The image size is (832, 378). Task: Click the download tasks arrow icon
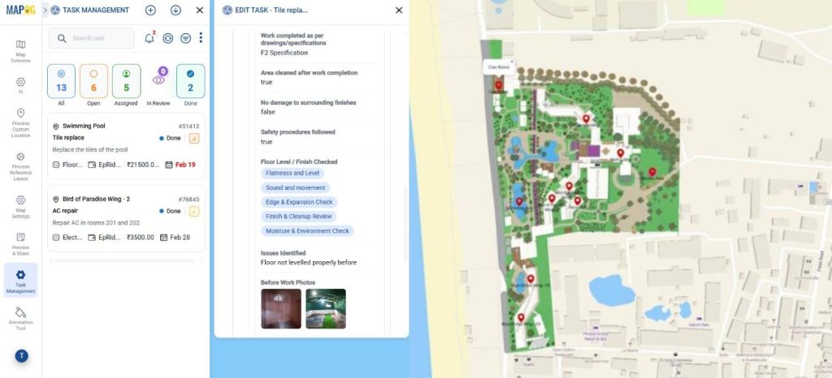[x=175, y=11]
